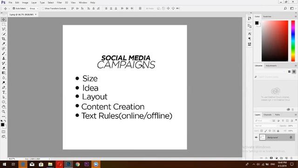The height and width of the screenshot is (168, 298).
Task: Open the Filter menu
Action: (59, 3)
